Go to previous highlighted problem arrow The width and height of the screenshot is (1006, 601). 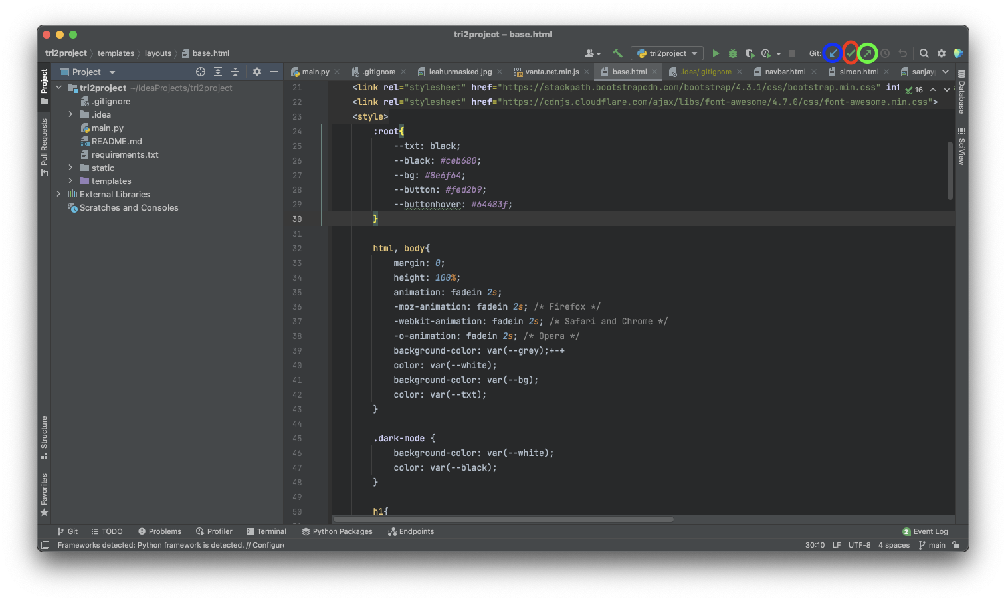[933, 90]
